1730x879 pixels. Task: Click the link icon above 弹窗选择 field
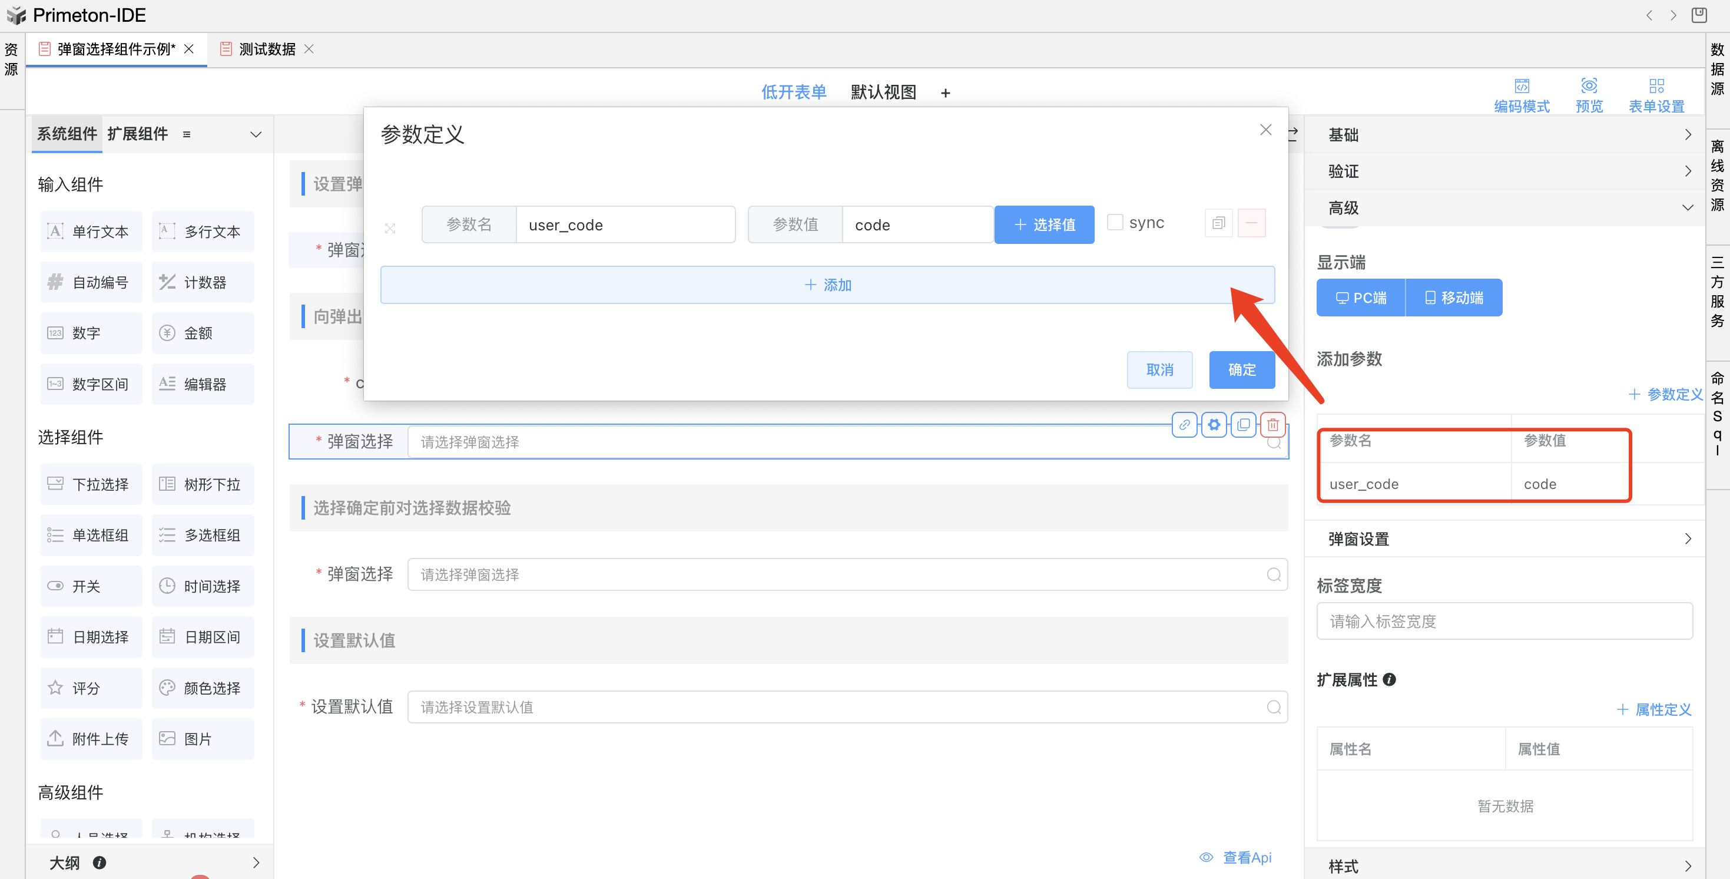1185,425
